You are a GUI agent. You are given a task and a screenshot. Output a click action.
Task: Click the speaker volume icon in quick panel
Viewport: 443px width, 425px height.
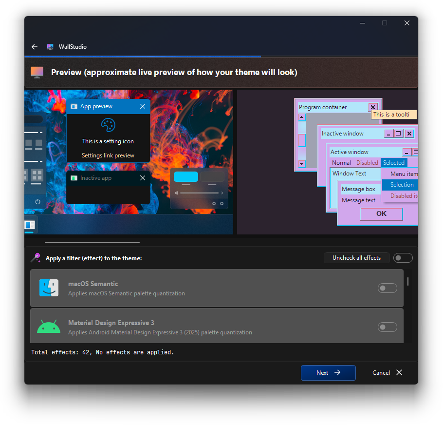(176, 193)
